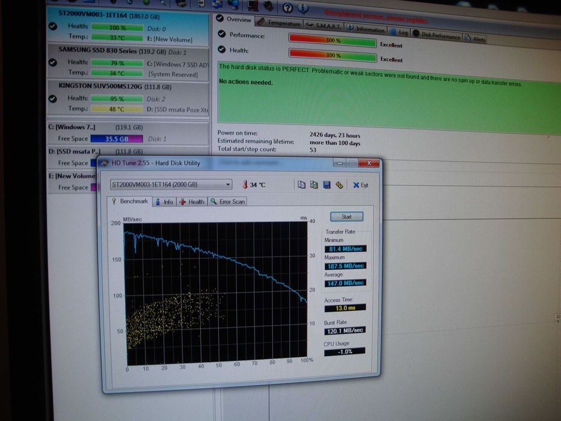Copy screenshot to clipboard in HD Tune

(x=314, y=185)
